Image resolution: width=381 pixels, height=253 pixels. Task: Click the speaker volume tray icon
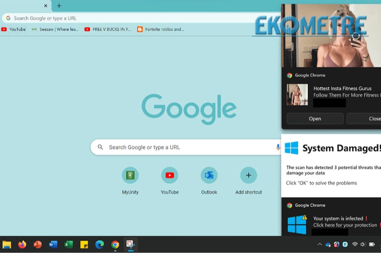pyautogui.click(x=363, y=244)
